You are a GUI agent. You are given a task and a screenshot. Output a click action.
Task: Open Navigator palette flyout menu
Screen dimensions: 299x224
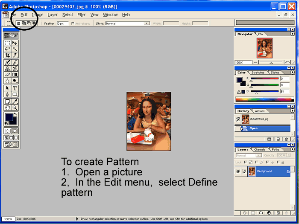292,34
